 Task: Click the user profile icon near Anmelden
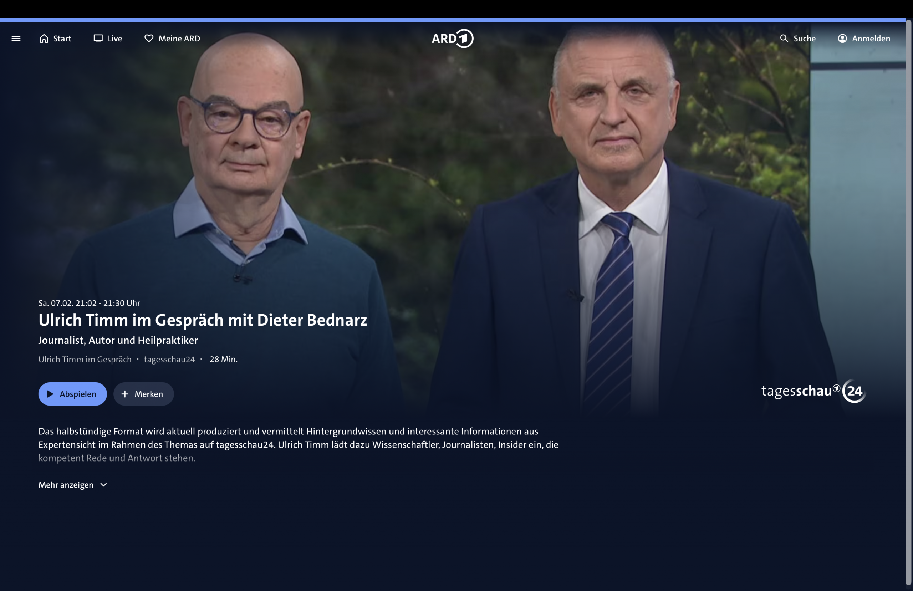tap(842, 39)
